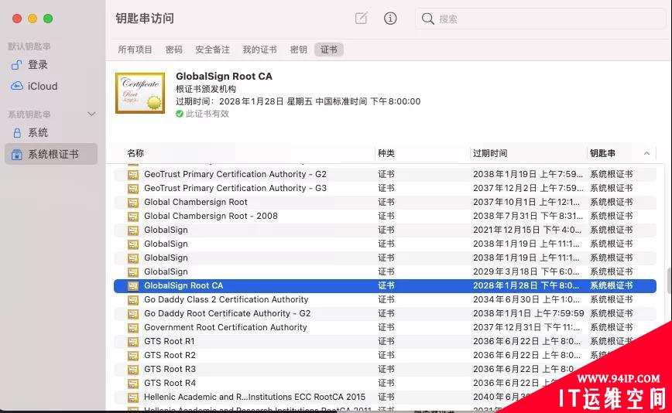Click certificate icon of GeoTrust G3 row
Viewport: 672px width, 413px height.
click(x=133, y=188)
